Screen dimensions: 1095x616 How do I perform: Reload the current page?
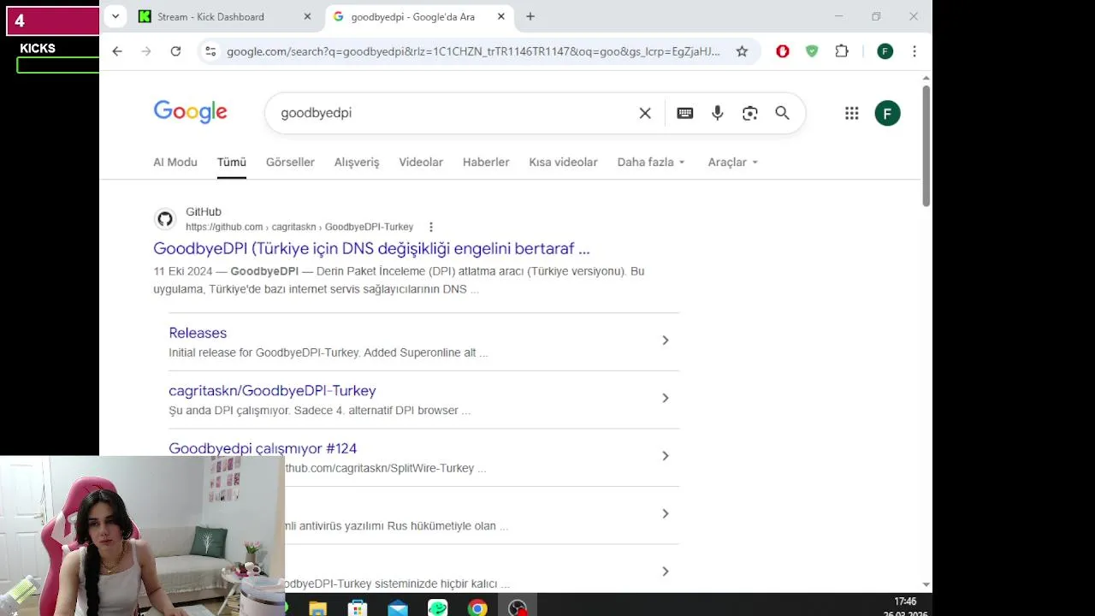coord(175,51)
